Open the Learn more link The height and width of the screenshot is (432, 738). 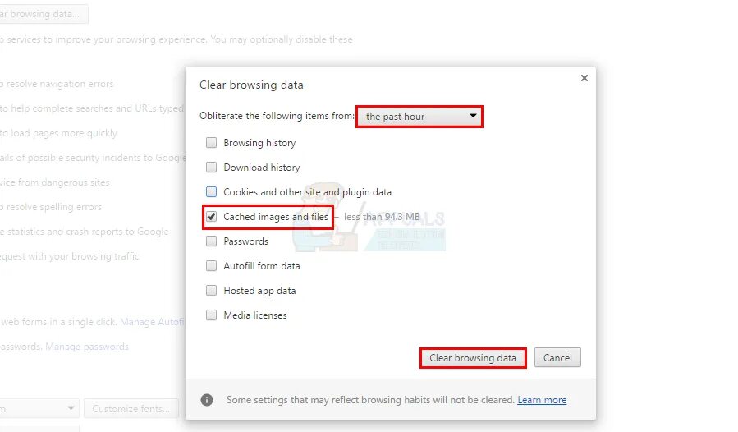pos(542,400)
